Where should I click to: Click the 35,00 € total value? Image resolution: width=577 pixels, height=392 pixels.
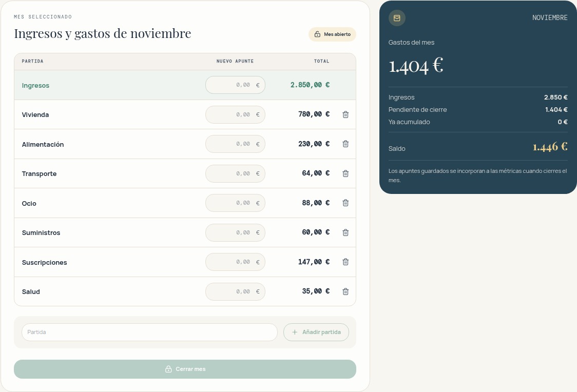click(x=316, y=291)
